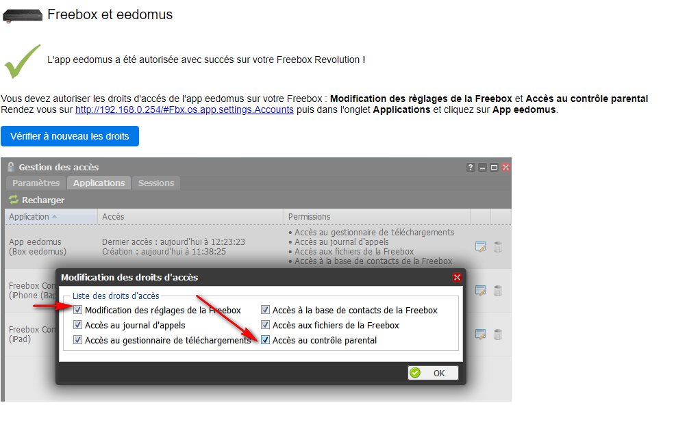Click the delete icon in the iPad row
This screenshot has width=700, height=444.
click(x=498, y=335)
